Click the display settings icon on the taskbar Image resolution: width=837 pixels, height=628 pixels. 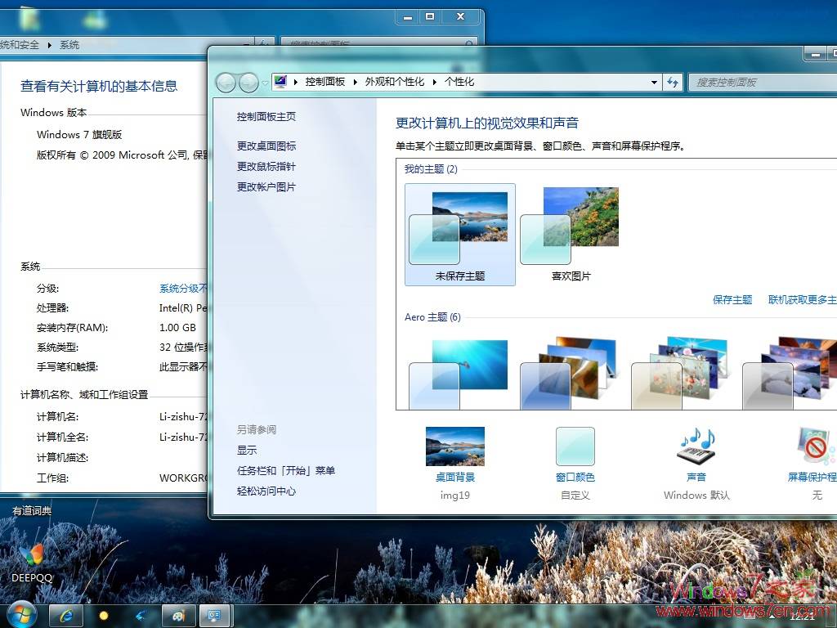(215, 615)
